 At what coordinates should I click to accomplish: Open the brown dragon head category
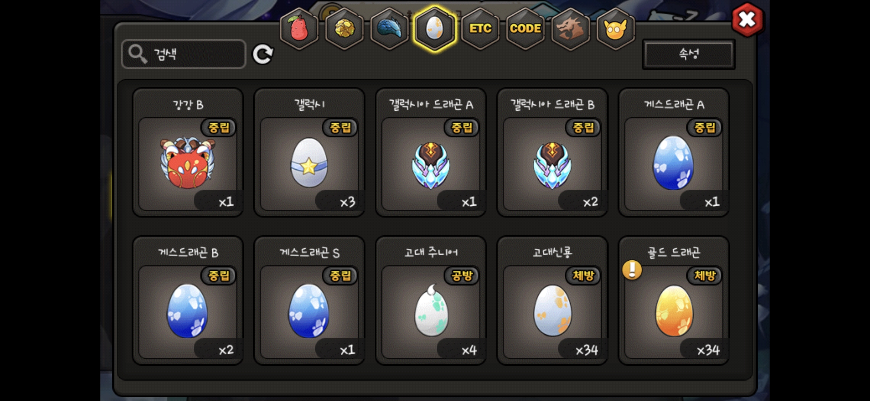click(571, 29)
